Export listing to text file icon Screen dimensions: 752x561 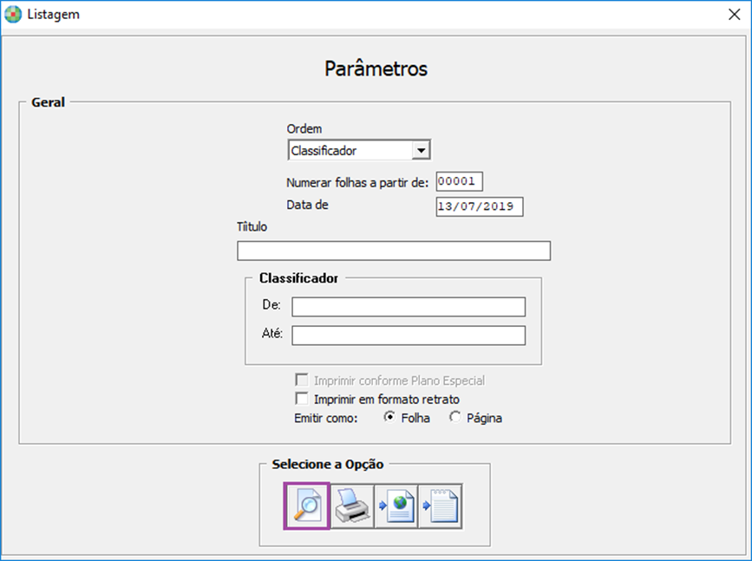441,506
